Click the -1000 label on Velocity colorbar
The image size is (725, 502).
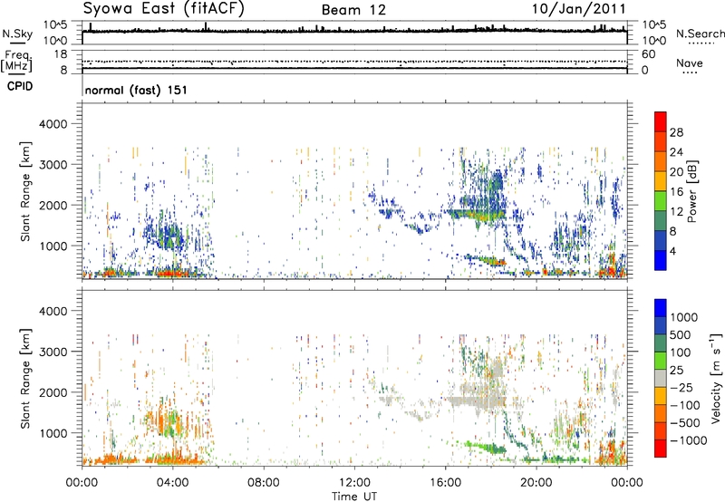pos(688,440)
